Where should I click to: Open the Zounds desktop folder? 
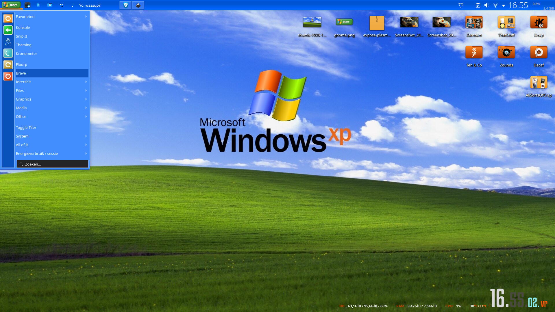506,53
